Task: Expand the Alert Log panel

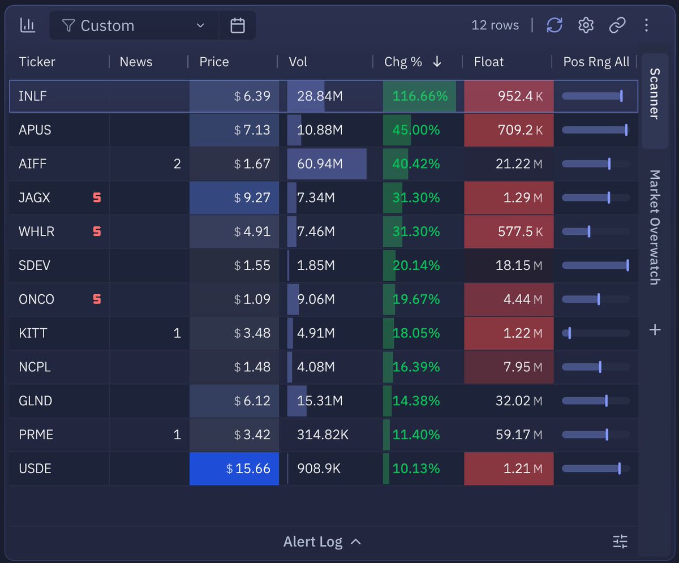Action: (322, 541)
